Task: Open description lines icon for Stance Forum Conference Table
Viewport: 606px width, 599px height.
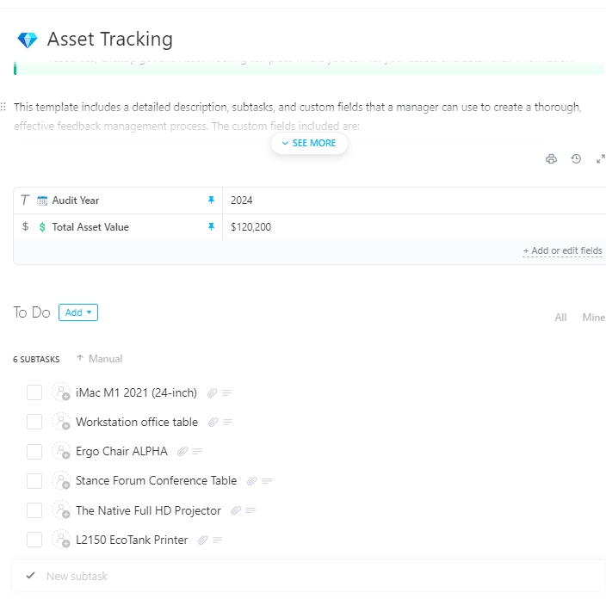Action: point(267,481)
